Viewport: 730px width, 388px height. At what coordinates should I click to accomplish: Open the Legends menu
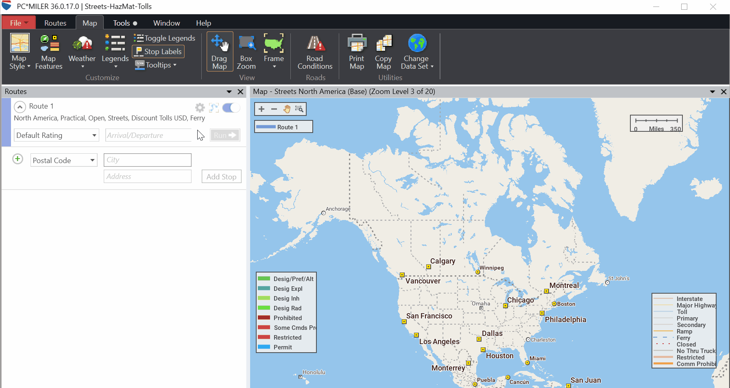tap(115, 51)
